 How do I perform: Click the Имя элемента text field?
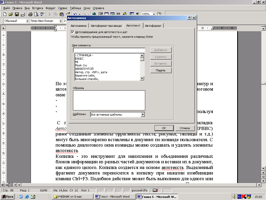click(x=109, y=50)
